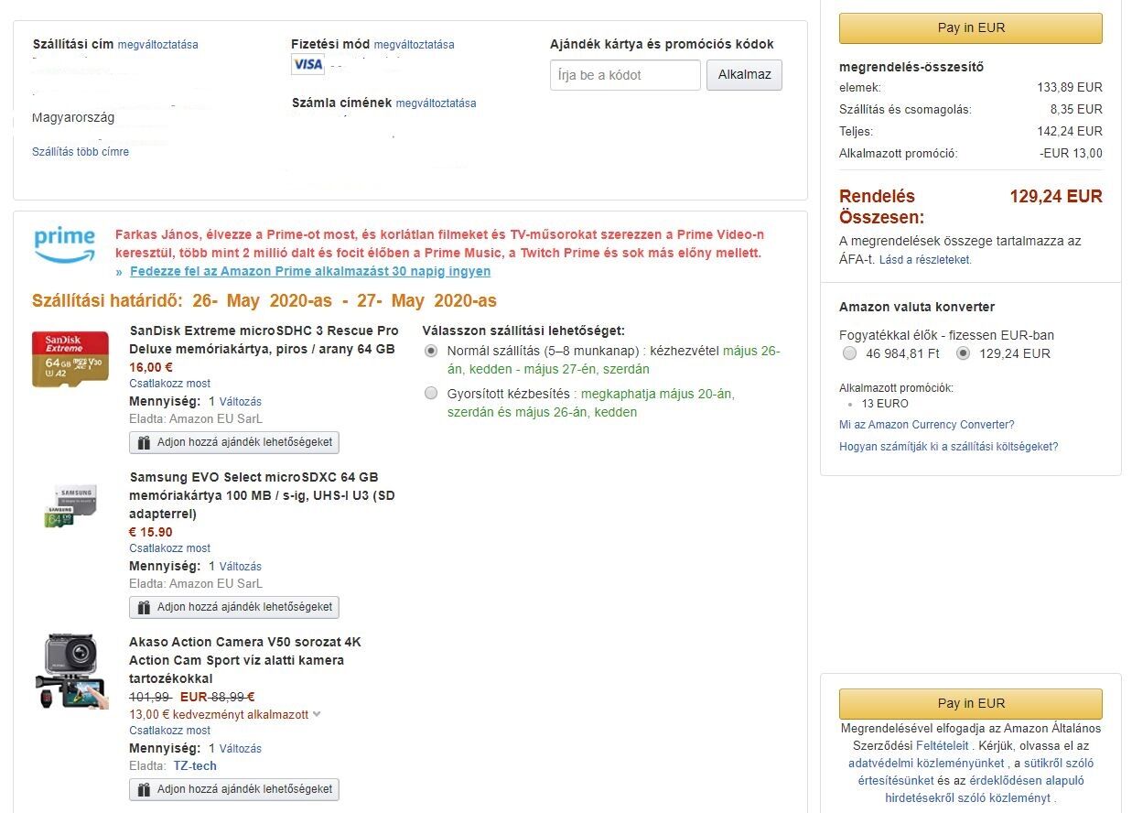Change quantity of the Akaso camera via Változás
The width and height of the screenshot is (1132, 813).
(240, 749)
